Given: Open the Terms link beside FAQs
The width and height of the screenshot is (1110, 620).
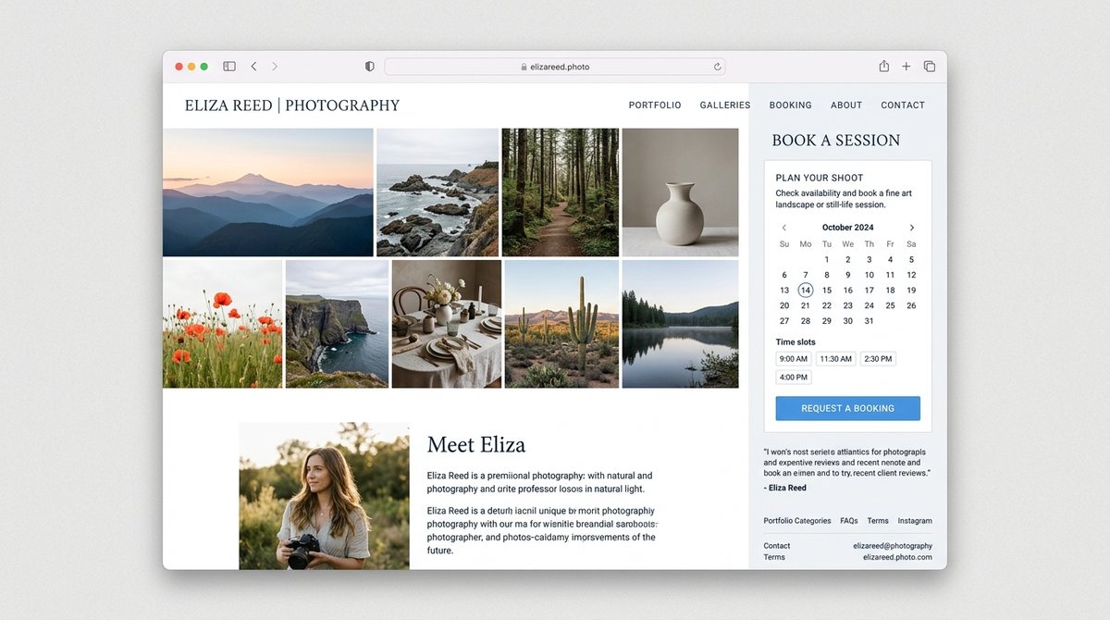Looking at the screenshot, I should [878, 521].
